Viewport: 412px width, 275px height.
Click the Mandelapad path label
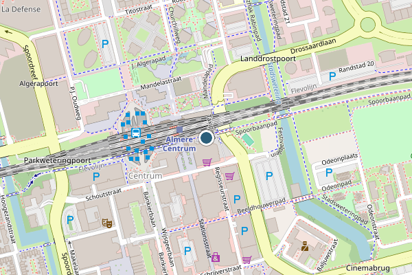pyautogui.click(x=208, y=81)
